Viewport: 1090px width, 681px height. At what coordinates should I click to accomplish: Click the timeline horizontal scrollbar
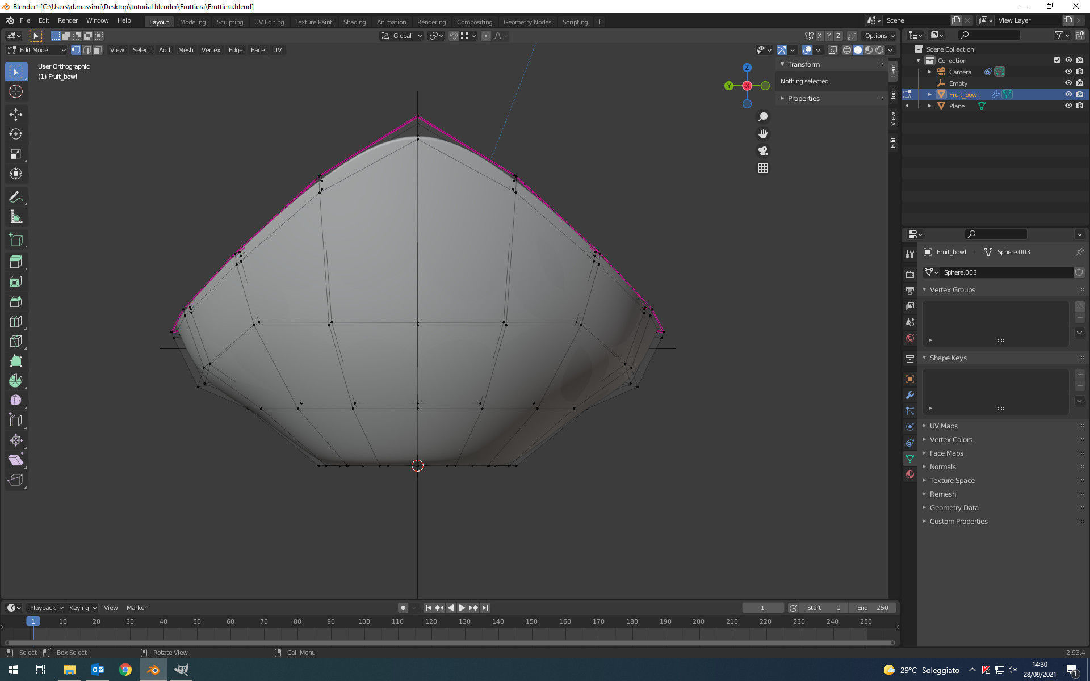click(448, 643)
